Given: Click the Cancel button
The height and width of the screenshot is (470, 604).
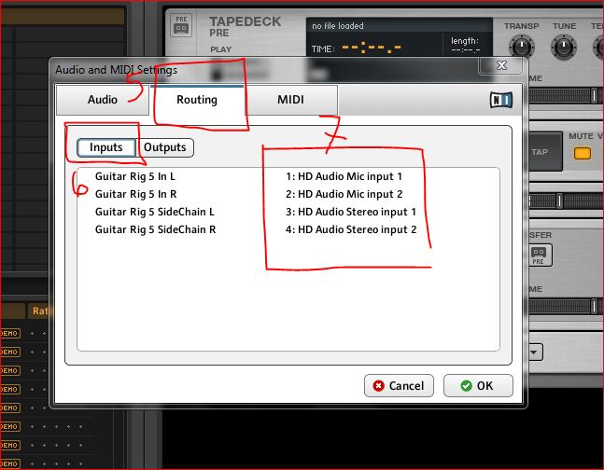Looking at the screenshot, I should (x=399, y=386).
